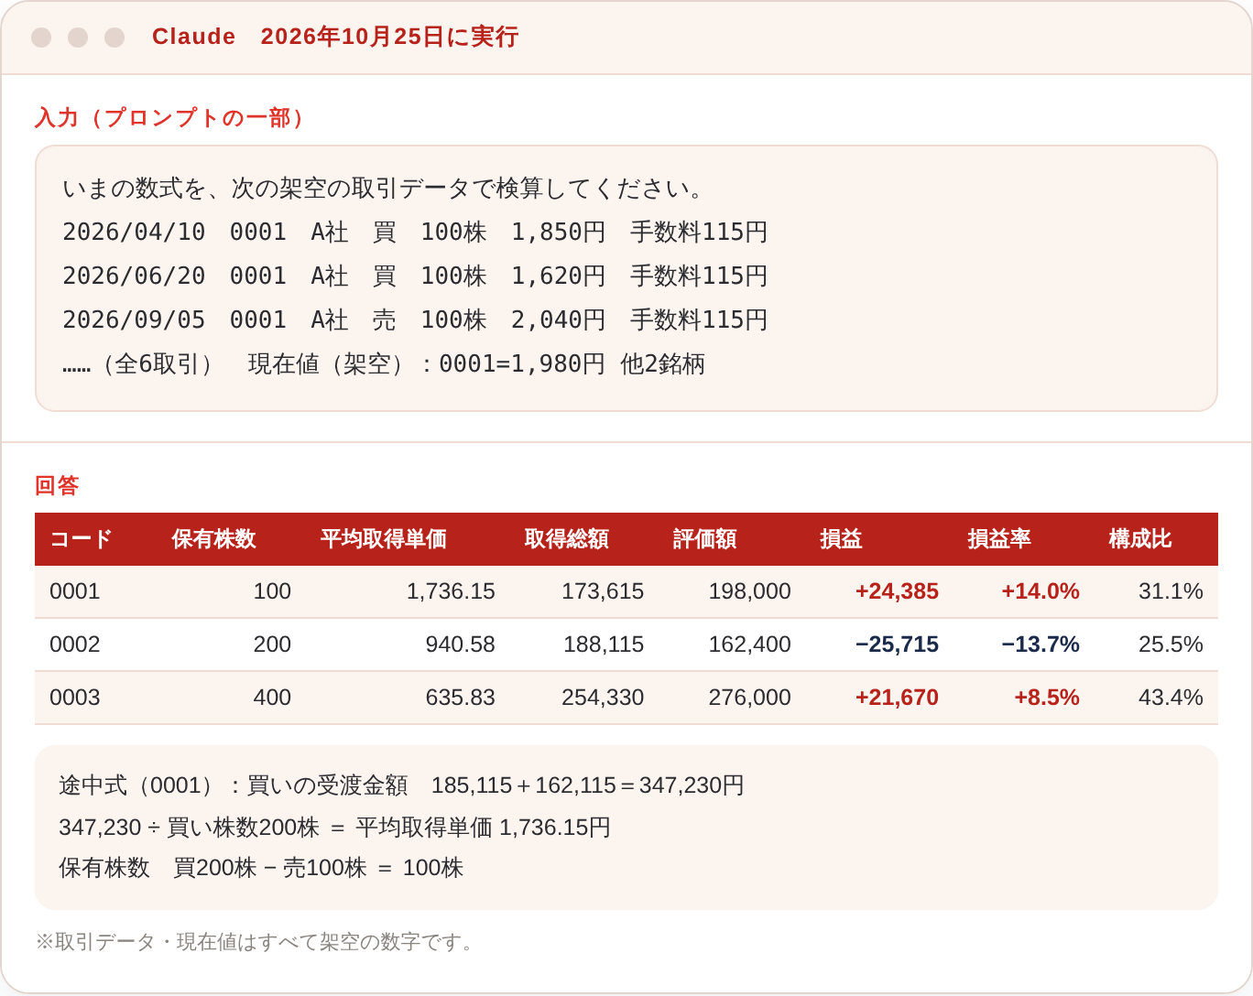Click the average cost 940.58 cell

tap(460, 644)
